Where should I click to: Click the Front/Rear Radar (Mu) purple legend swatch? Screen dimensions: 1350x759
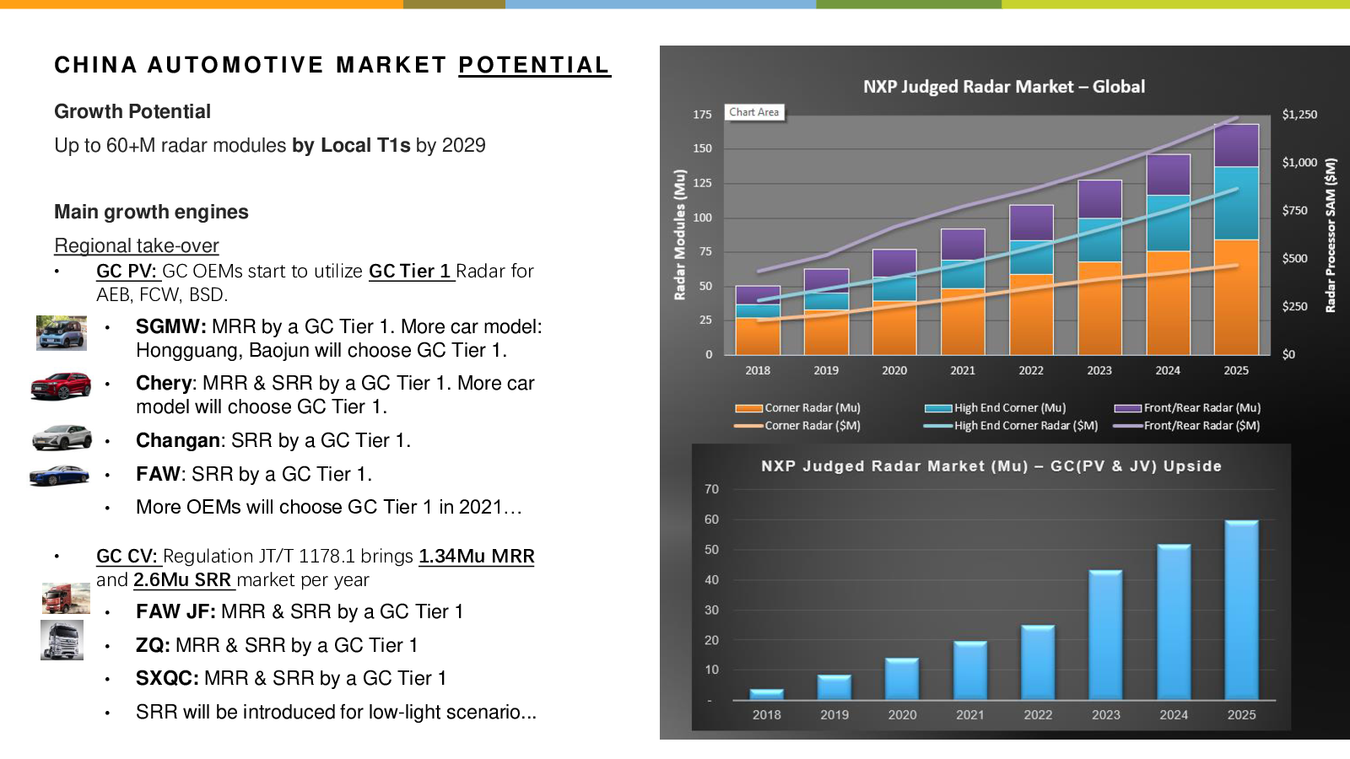[x=1127, y=408]
